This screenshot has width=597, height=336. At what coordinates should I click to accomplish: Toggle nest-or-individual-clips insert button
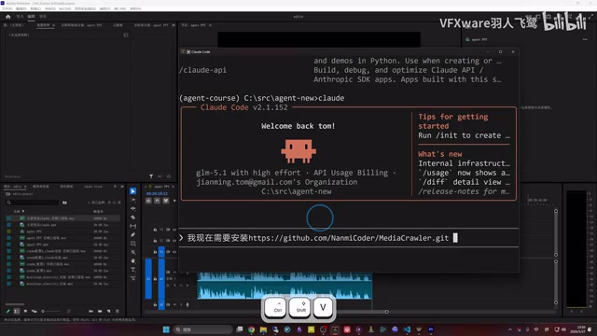148,201
